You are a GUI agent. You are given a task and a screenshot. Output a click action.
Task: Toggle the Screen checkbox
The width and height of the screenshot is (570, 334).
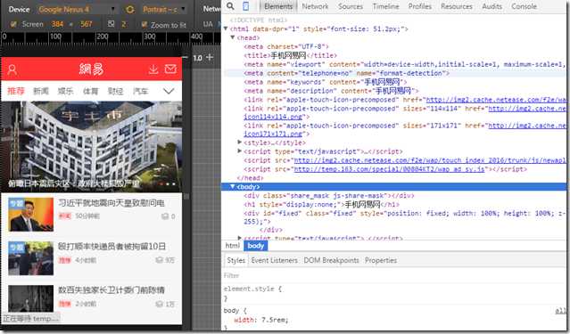point(13,24)
